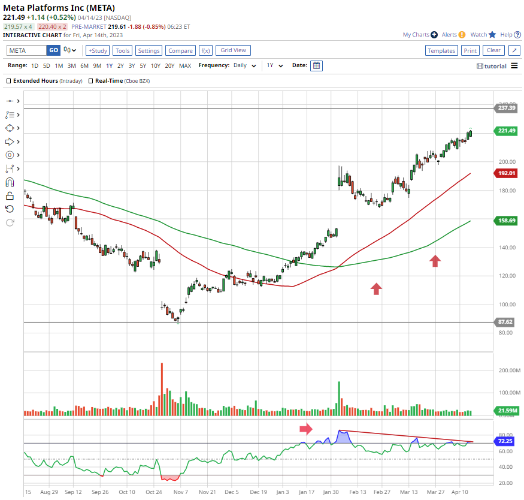The image size is (524, 500).
Task: Click the GO button
Action: (53, 50)
